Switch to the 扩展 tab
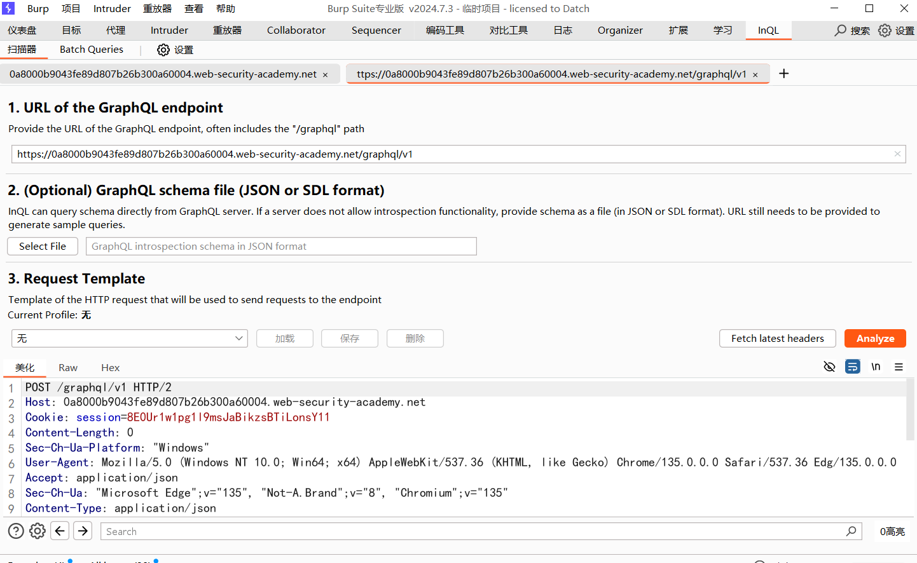This screenshot has width=917, height=563. click(x=679, y=31)
